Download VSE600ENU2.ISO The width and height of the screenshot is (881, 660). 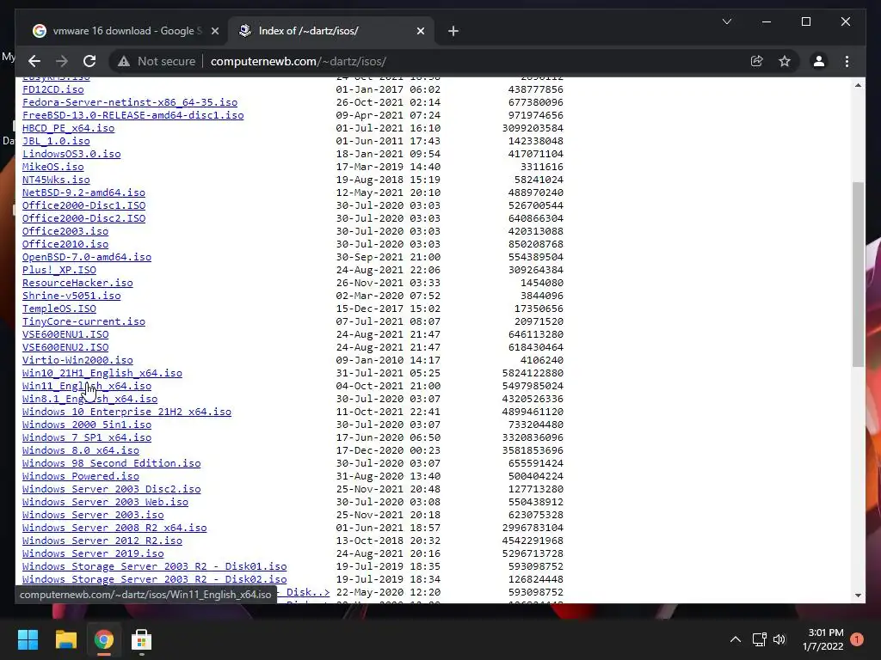click(x=65, y=347)
